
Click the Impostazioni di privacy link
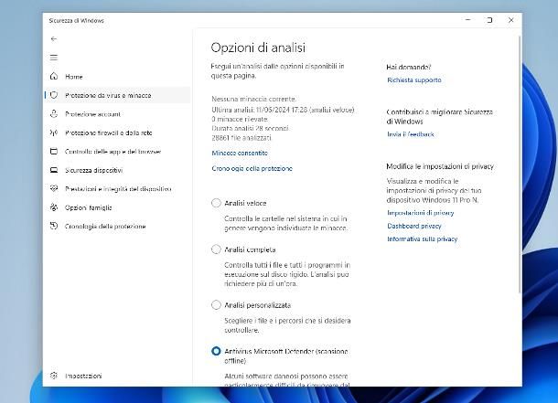pos(420,213)
